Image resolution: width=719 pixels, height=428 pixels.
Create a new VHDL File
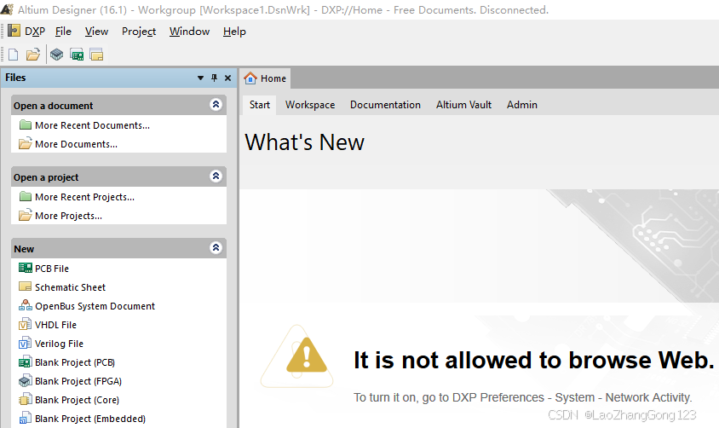coord(55,325)
